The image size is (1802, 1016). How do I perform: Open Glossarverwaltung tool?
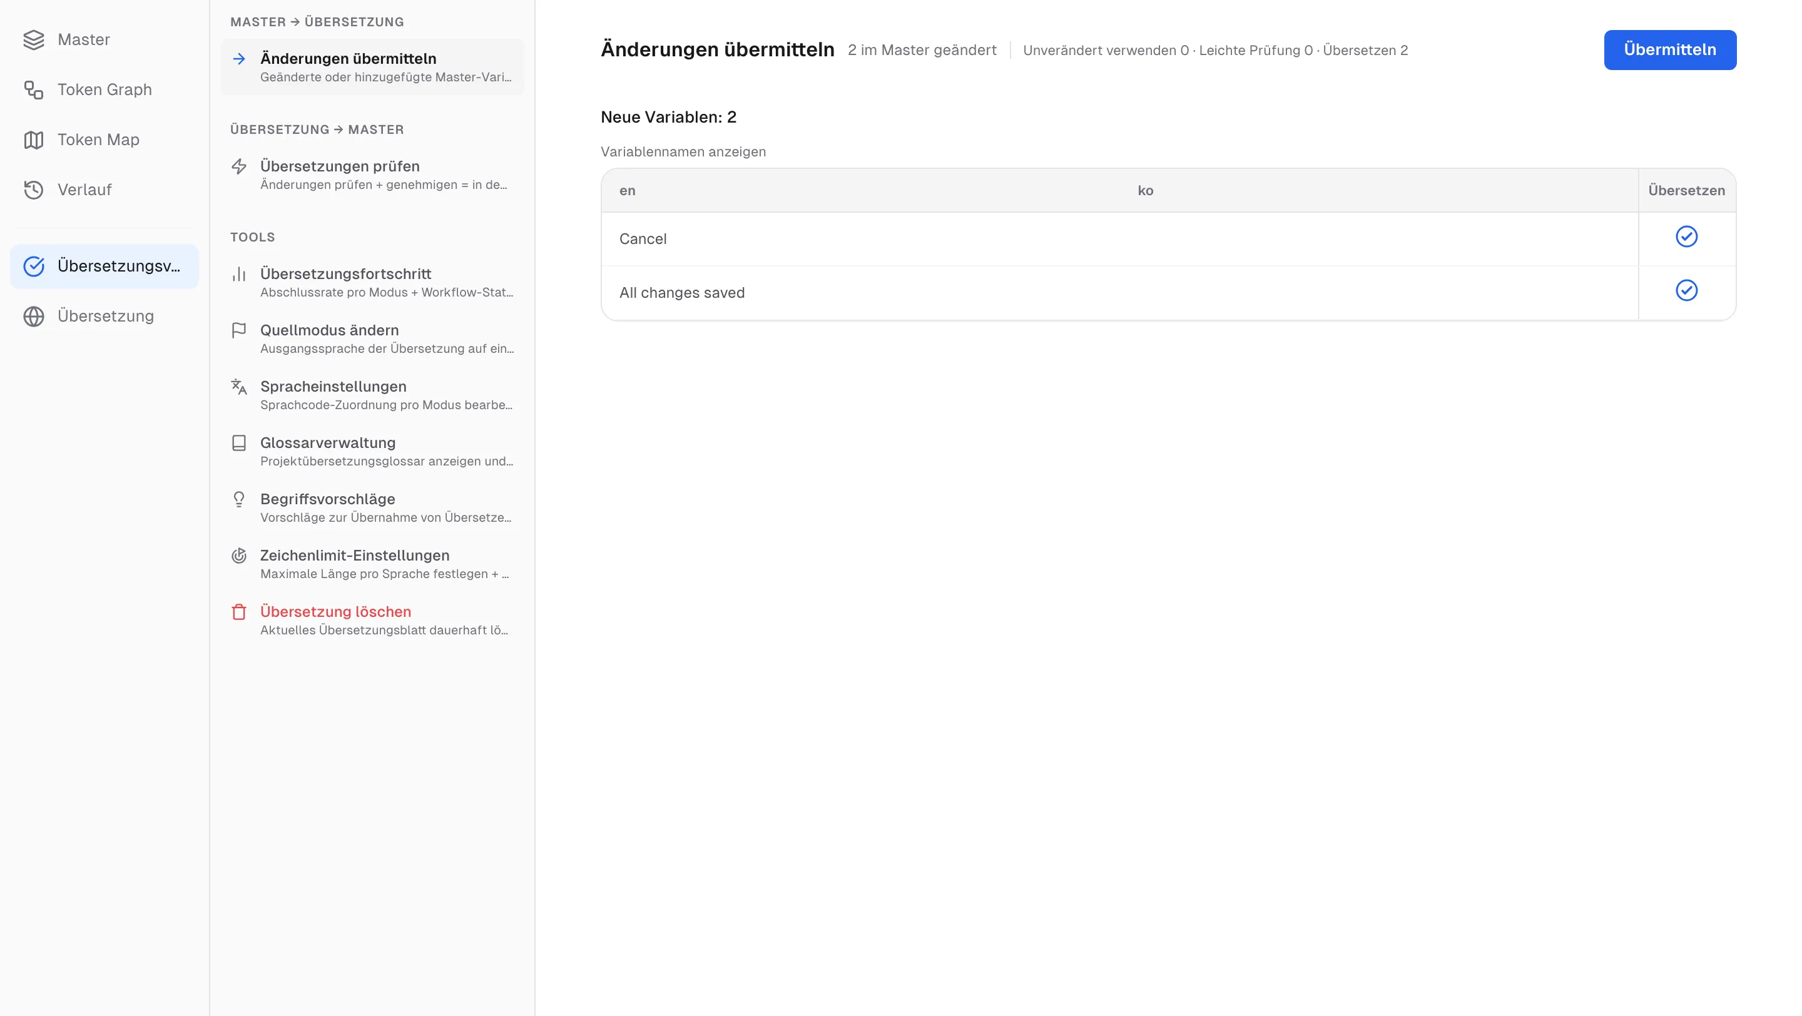[372, 451]
